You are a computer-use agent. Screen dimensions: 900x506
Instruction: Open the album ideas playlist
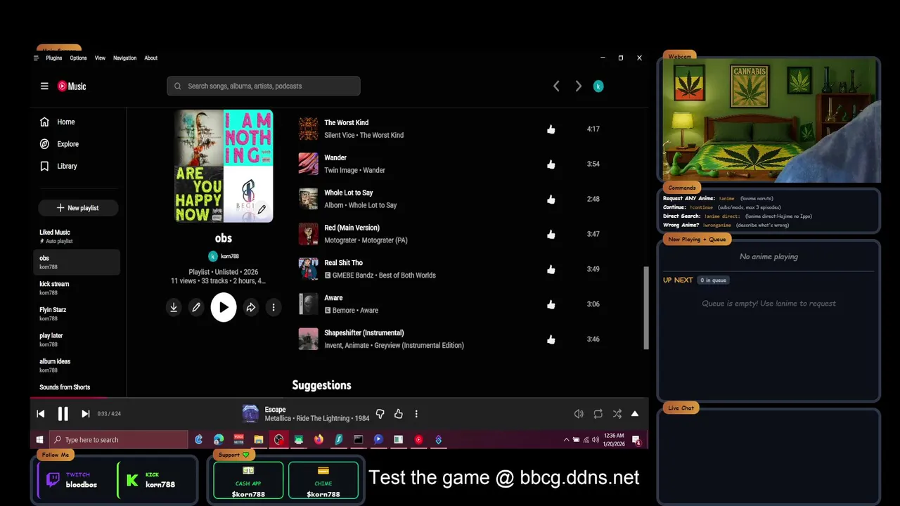tap(78, 365)
